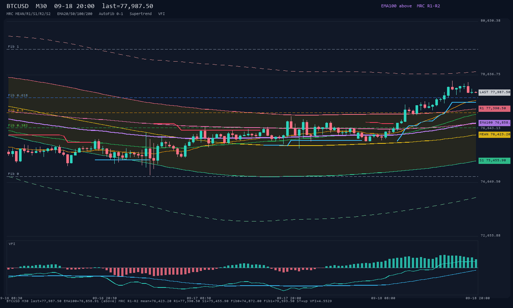513x308 pixels.
Task: Click the 09-18 08:00 time axis label
Action: click(383, 298)
